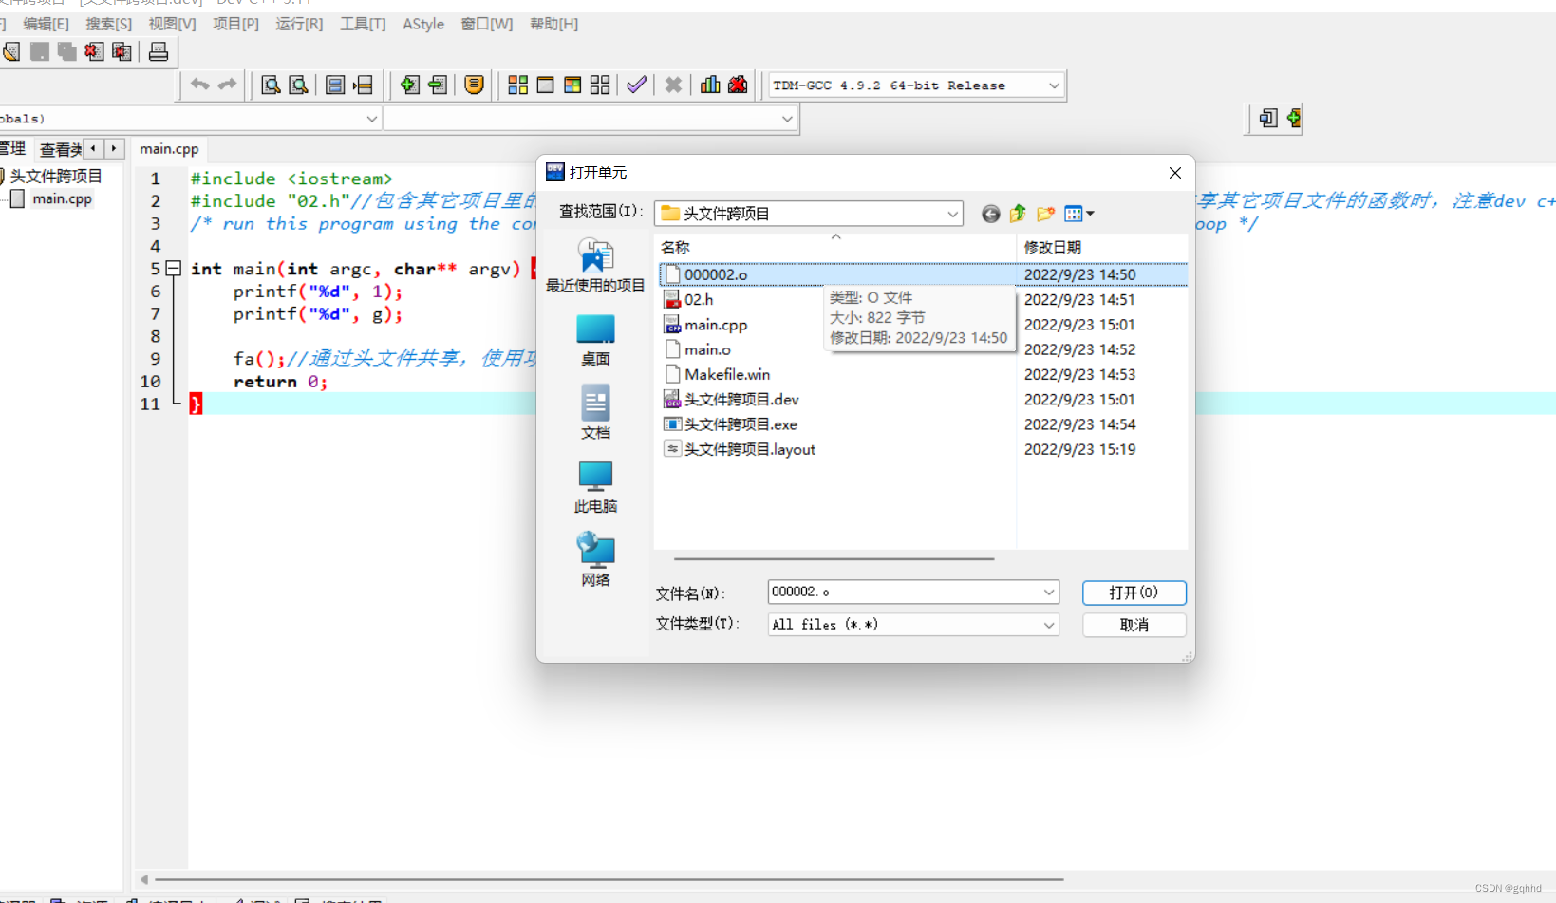Click the Go to function icon
The width and height of the screenshot is (1556, 903).
pos(335,85)
